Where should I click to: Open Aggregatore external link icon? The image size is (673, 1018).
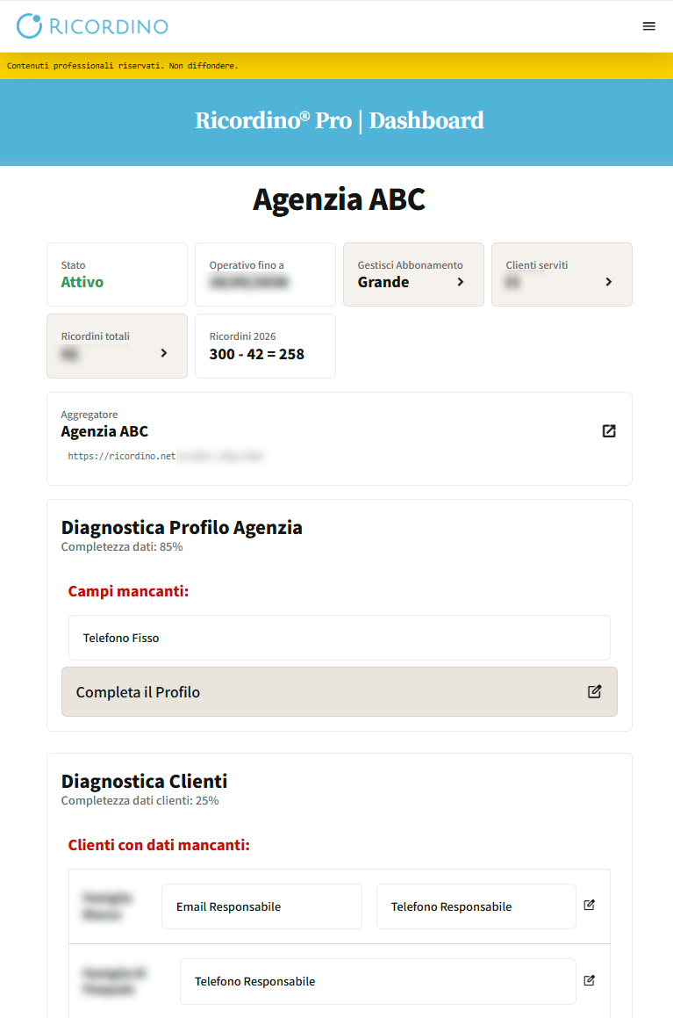609,431
